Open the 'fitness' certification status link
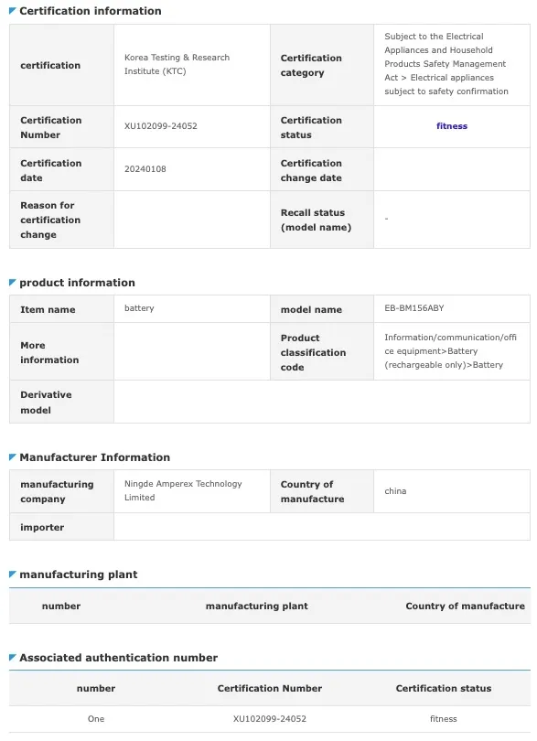The image size is (537, 741). pyautogui.click(x=451, y=125)
